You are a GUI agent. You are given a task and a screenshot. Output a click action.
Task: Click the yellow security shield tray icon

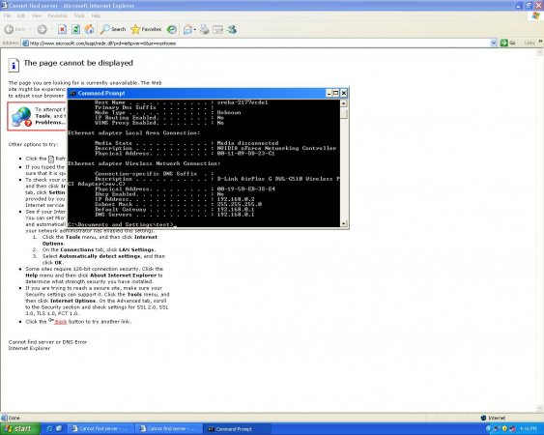coord(504,429)
